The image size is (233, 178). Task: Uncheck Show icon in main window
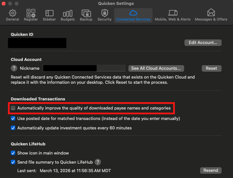[x=13, y=153]
